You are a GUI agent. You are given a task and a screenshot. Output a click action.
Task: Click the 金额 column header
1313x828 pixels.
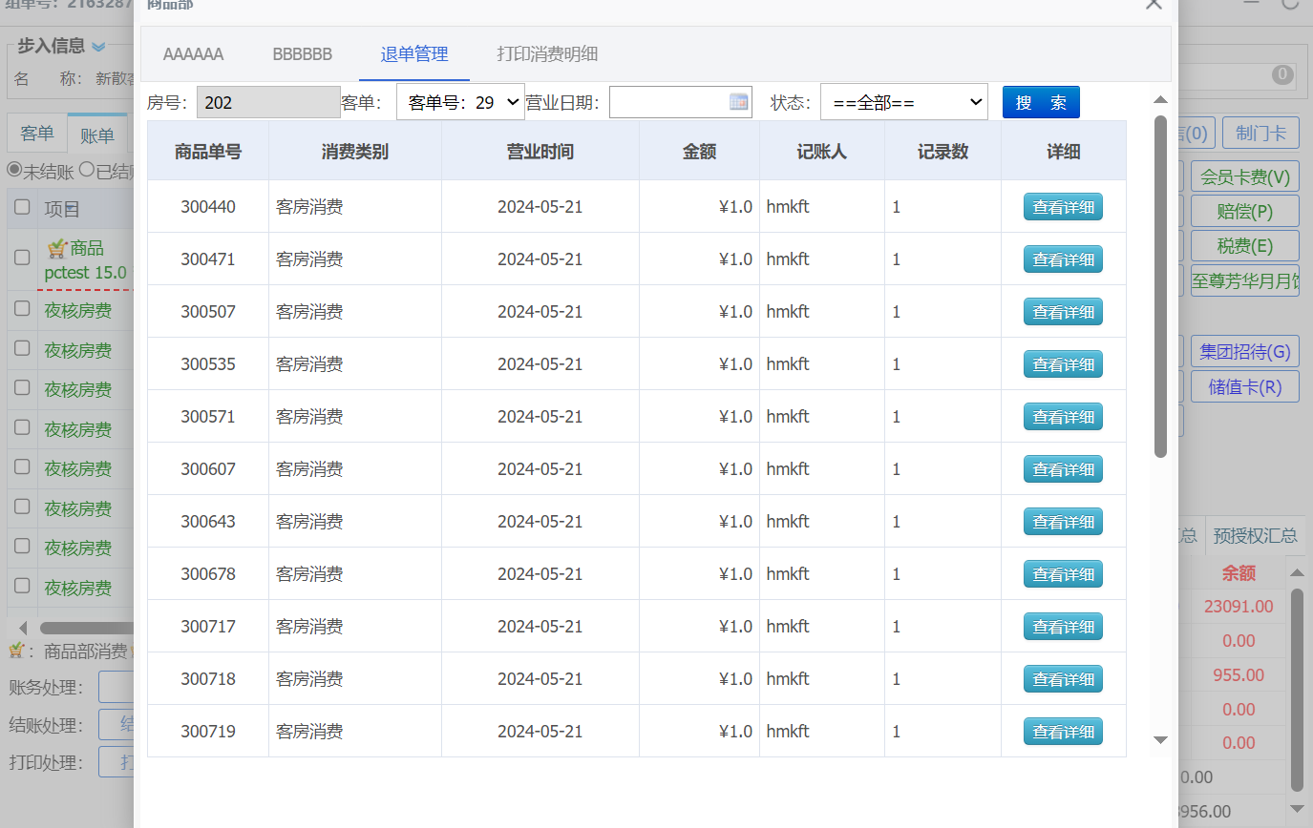[699, 151]
